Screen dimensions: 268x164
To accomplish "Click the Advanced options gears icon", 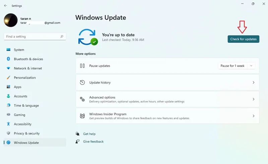I will pos(82,99).
